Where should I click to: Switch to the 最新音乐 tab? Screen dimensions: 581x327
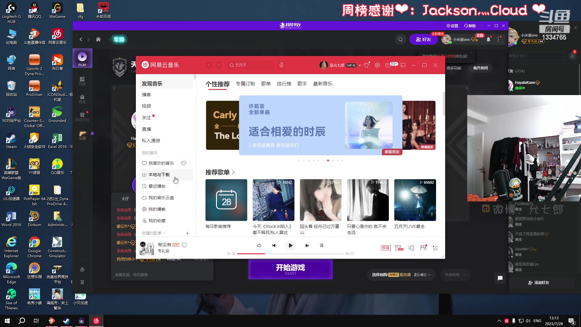[323, 84]
